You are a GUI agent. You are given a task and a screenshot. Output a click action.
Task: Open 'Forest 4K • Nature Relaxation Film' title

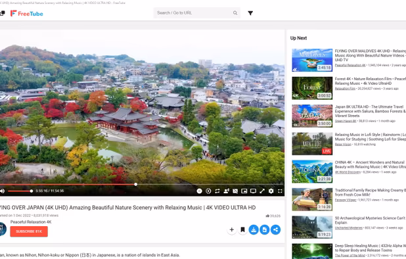371,81
